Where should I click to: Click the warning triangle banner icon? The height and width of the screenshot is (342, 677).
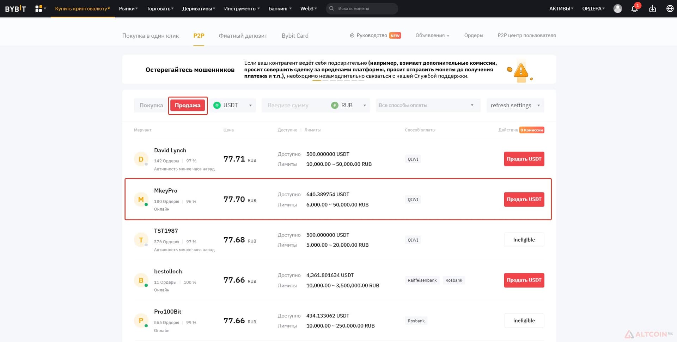521,71
